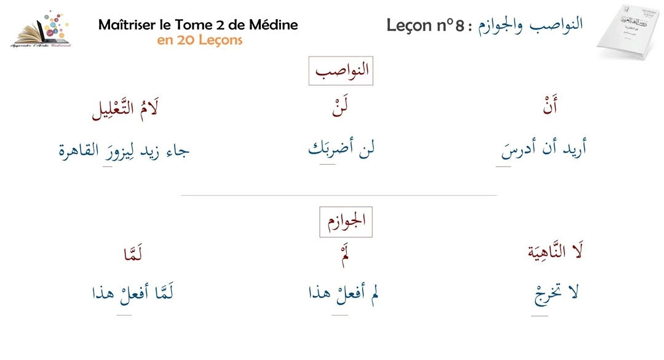Click the example لا تخرجْ
664x360 pixels.
[556, 294]
